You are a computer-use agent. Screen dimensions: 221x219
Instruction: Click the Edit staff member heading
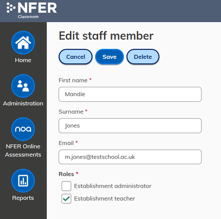[x=106, y=36]
